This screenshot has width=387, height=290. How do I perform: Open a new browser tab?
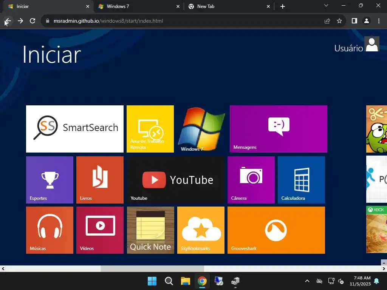(x=283, y=6)
